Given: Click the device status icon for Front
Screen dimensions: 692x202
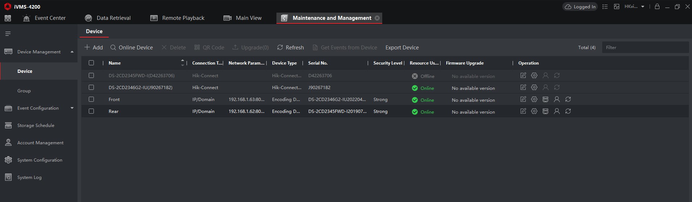Looking at the screenshot, I should [545, 99].
